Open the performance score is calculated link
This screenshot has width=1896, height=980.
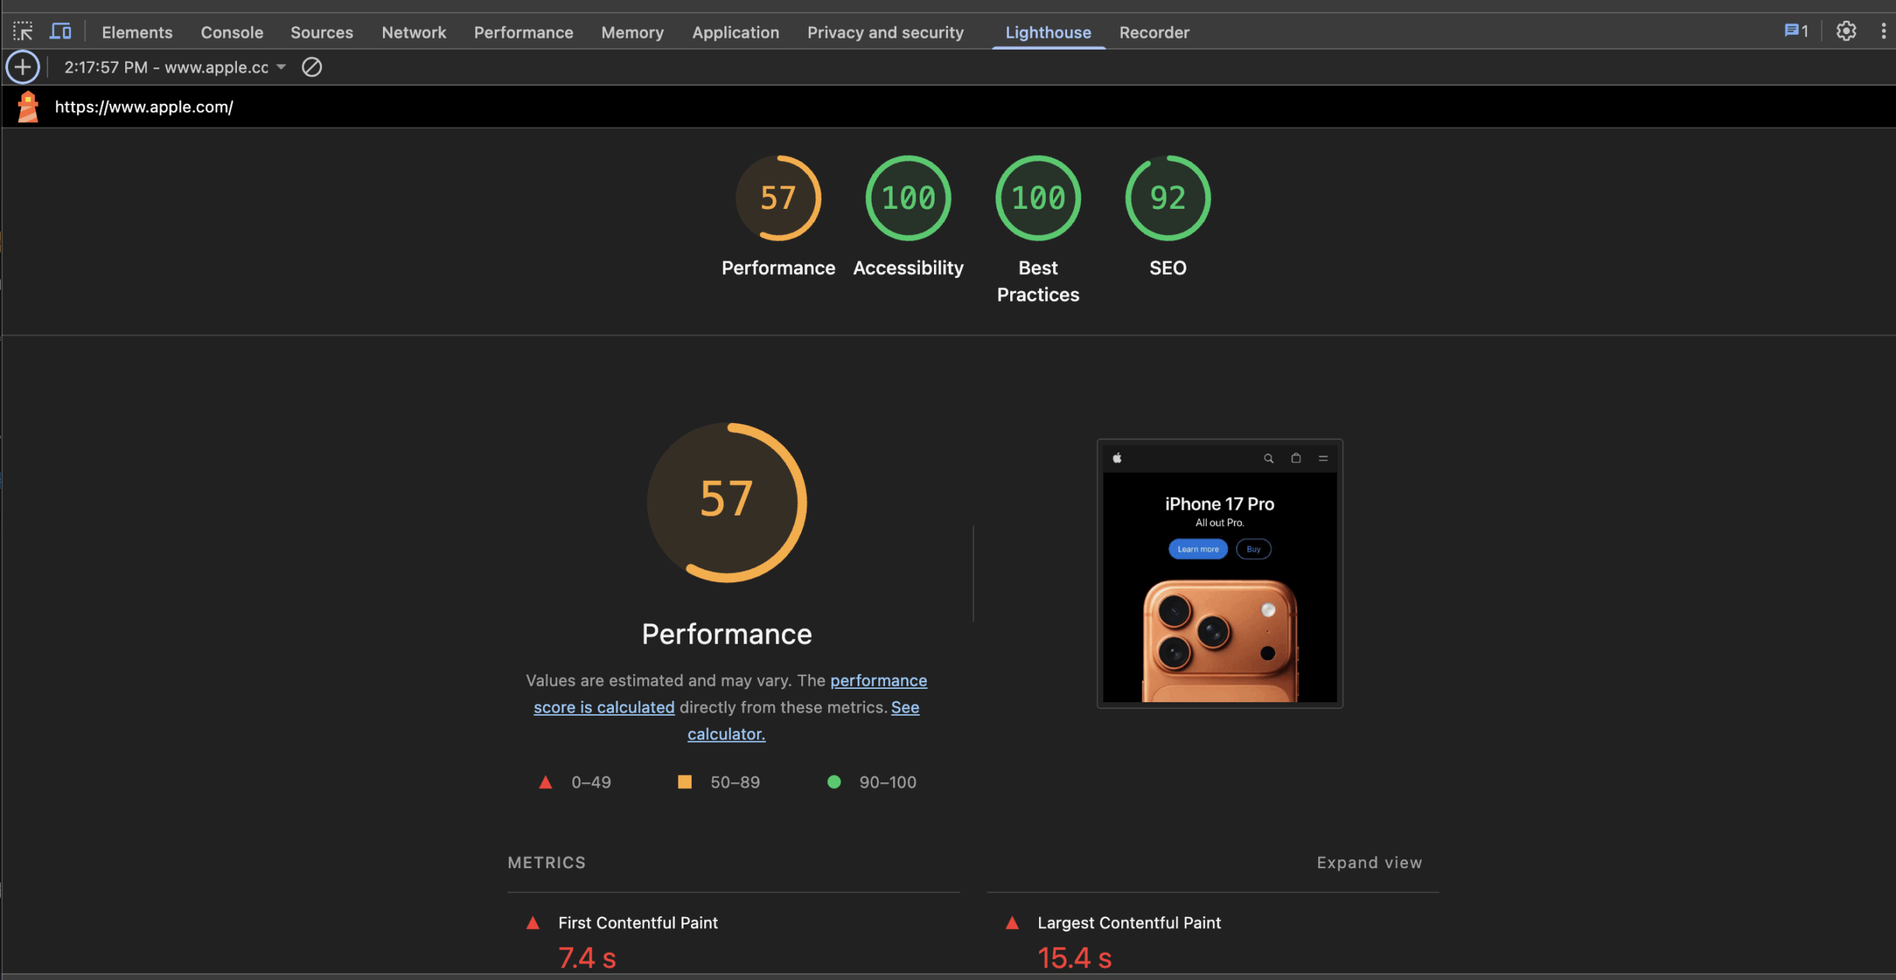(x=604, y=707)
